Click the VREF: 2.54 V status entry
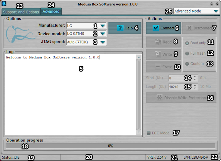Screen dimensions: 221x161 tap(157, 157)
